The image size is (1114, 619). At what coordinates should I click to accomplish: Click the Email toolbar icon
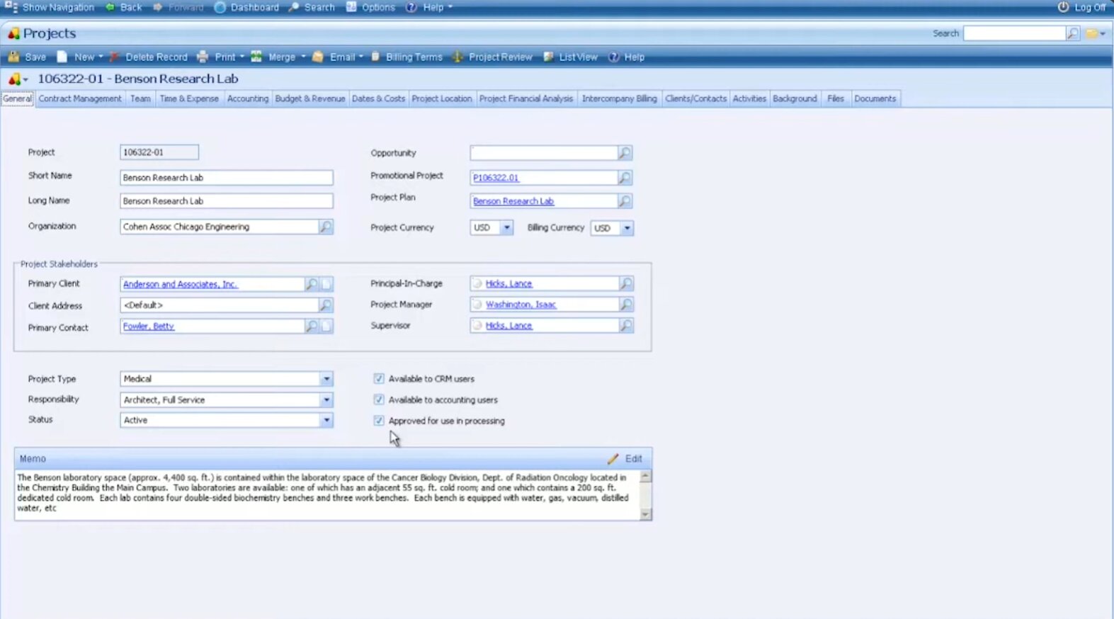[x=318, y=57]
